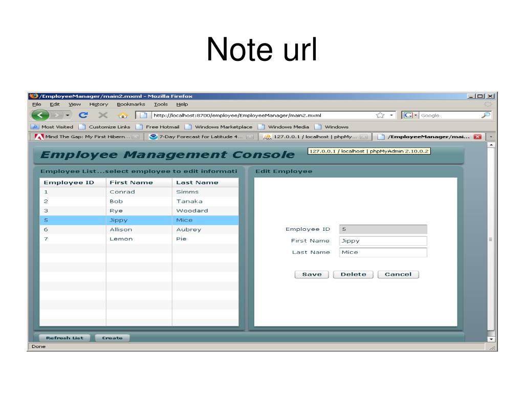Viewport: 524px width, 393px height.
Task: Open the View menu
Action: [x=75, y=104]
